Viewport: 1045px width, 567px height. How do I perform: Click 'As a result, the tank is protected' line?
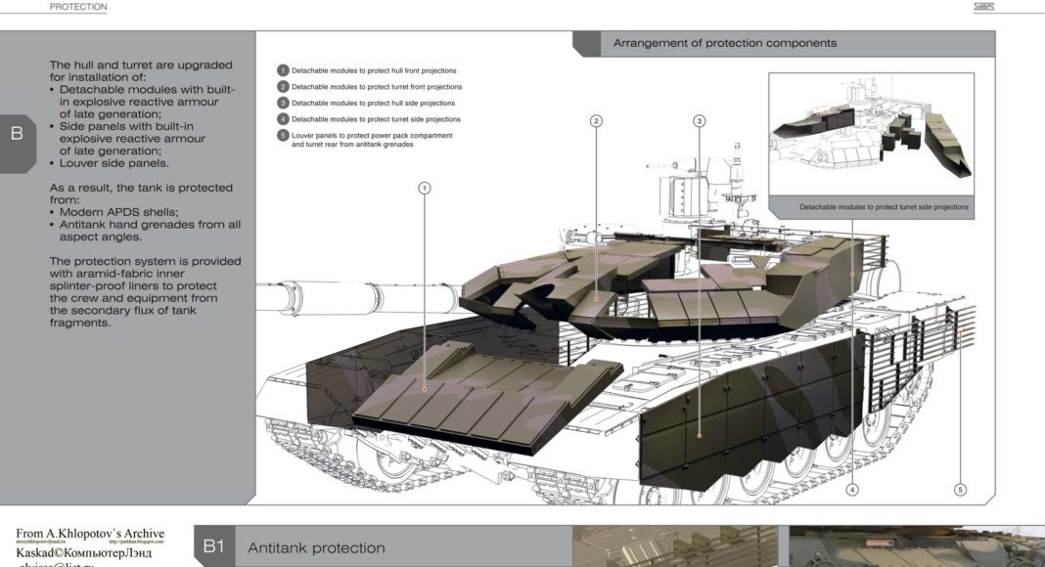coord(141,188)
